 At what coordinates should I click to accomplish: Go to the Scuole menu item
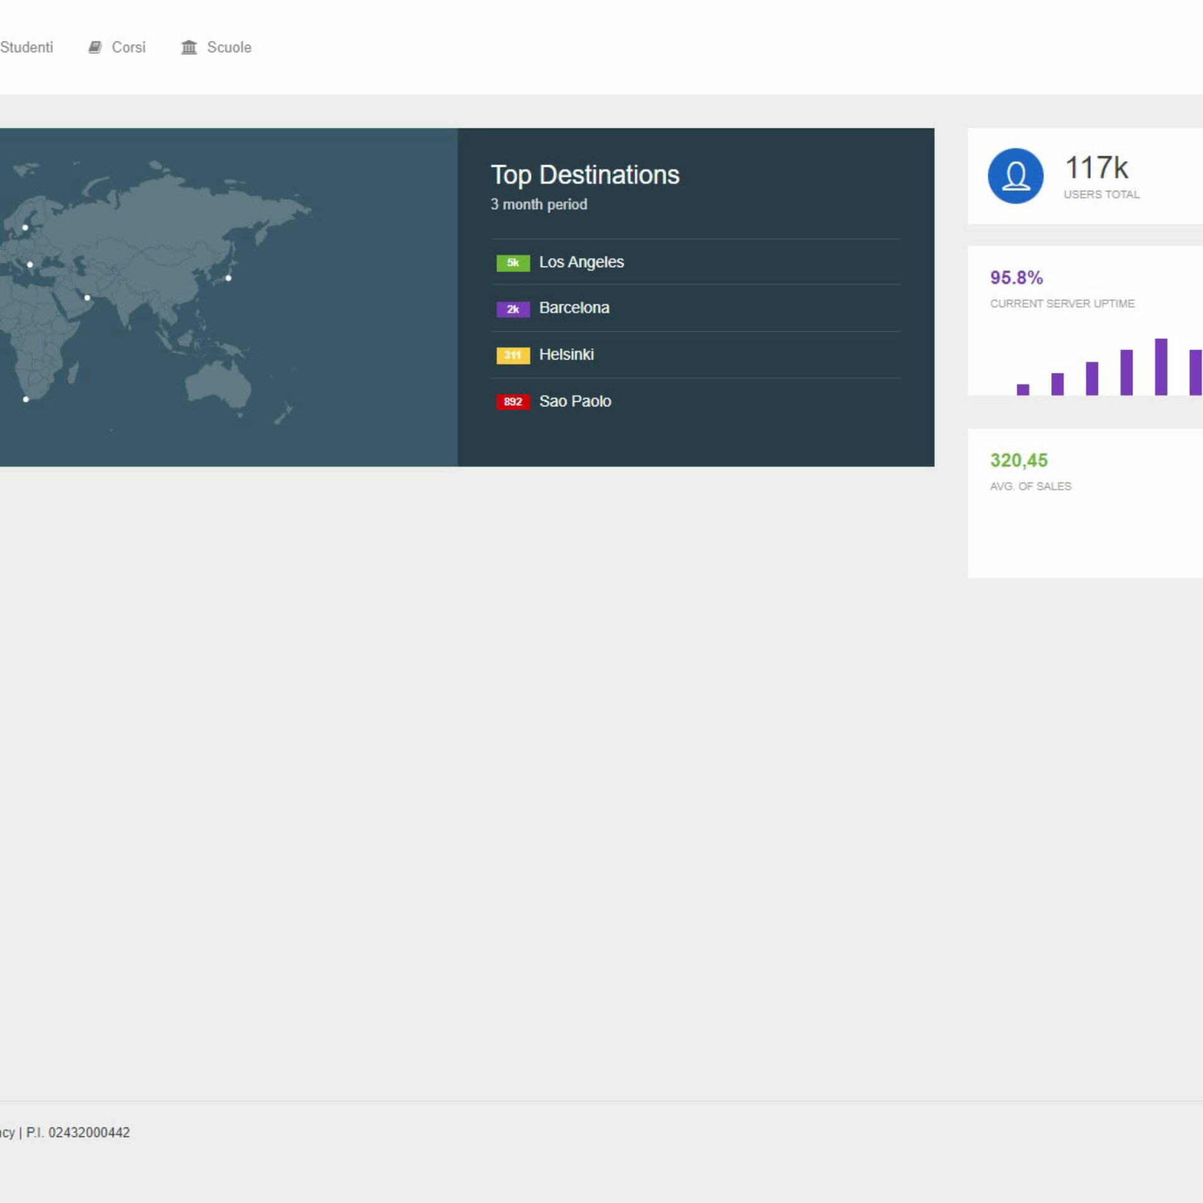click(229, 47)
